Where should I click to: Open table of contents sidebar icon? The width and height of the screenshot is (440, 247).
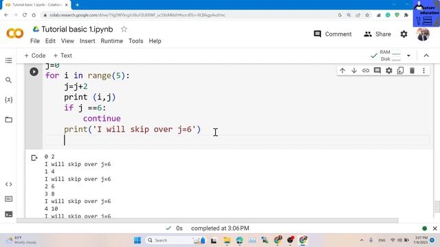pyautogui.click(x=9, y=60)
